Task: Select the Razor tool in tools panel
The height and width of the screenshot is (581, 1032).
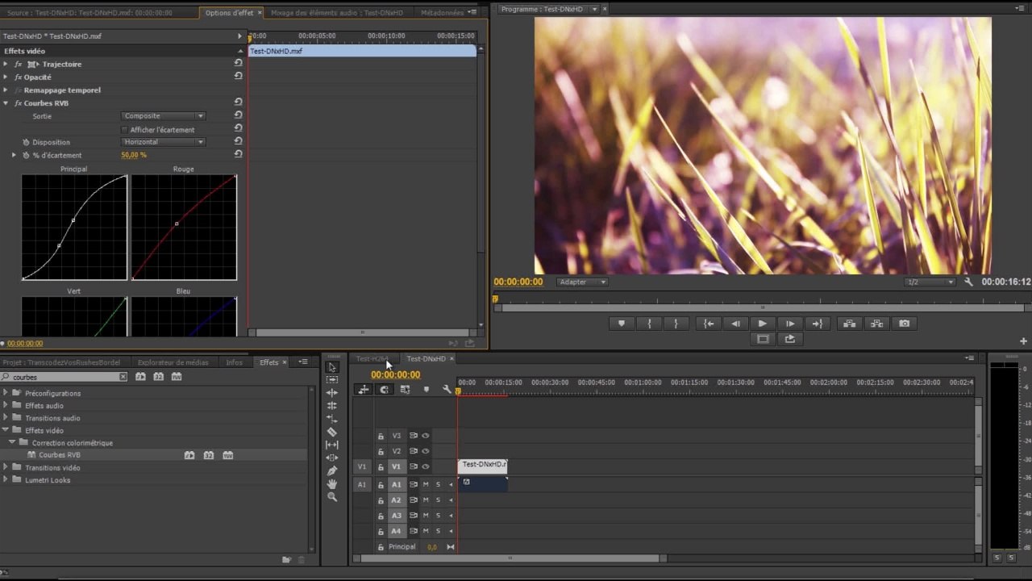Action: 332,432
